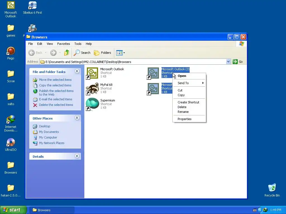Image resolution: width=286 pixels, height=214 pixels.
Task: Open the Edit menu
Action: coord(40,44)
